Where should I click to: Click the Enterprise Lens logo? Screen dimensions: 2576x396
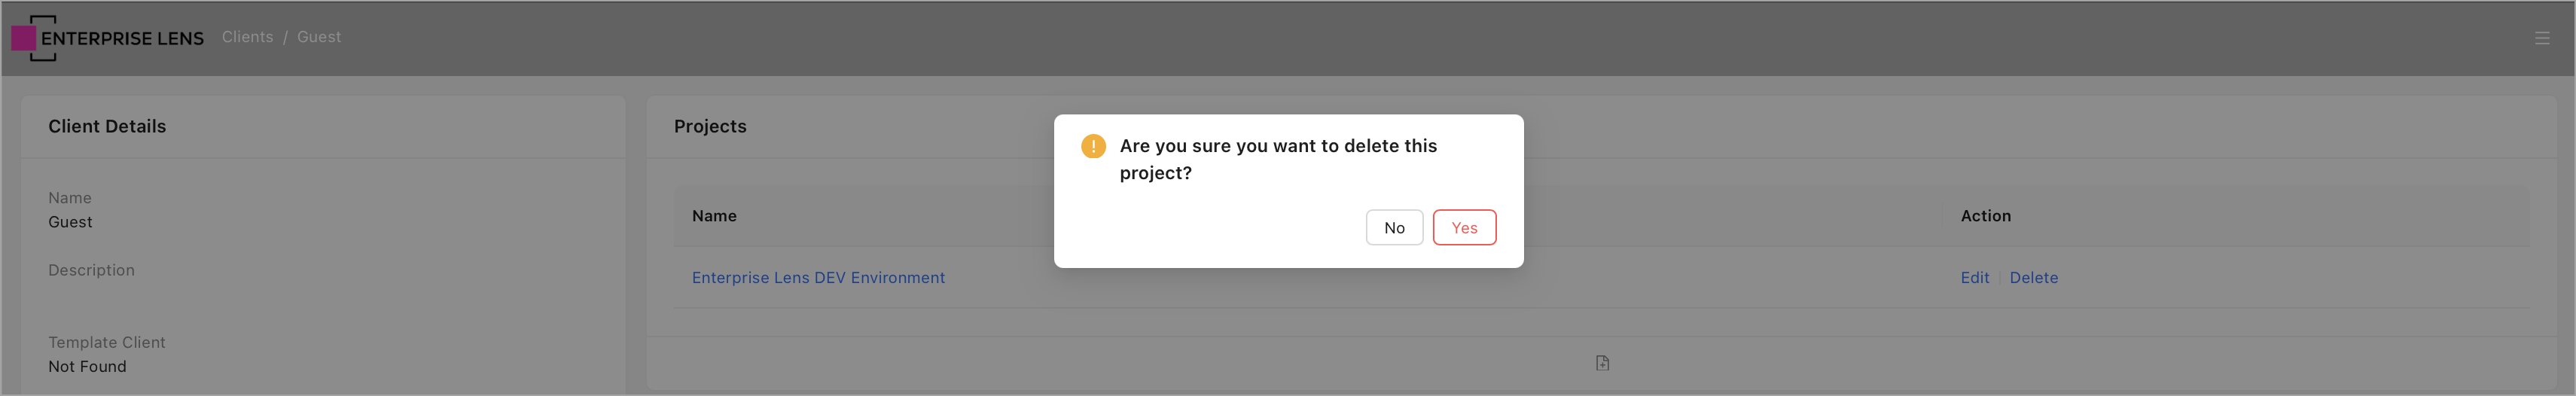click(107, 38)
